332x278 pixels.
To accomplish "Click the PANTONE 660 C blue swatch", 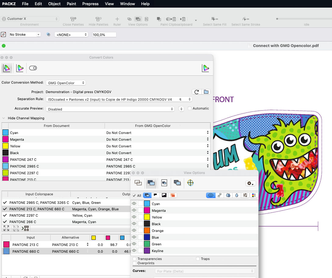I will 6,251.
